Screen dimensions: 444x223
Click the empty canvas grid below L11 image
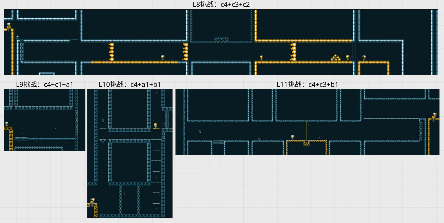307,189
